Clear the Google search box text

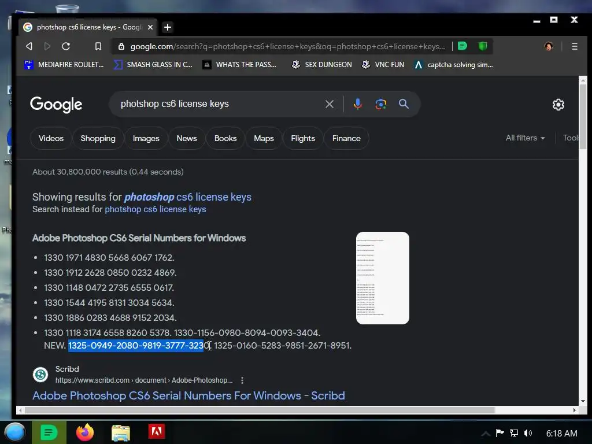tap(329, 104)
